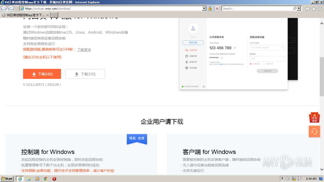Image resolution: width=324 pixels, height=182 pixels.
Task: Select 设备列表 sidebar item in preview
Action: 191,56
